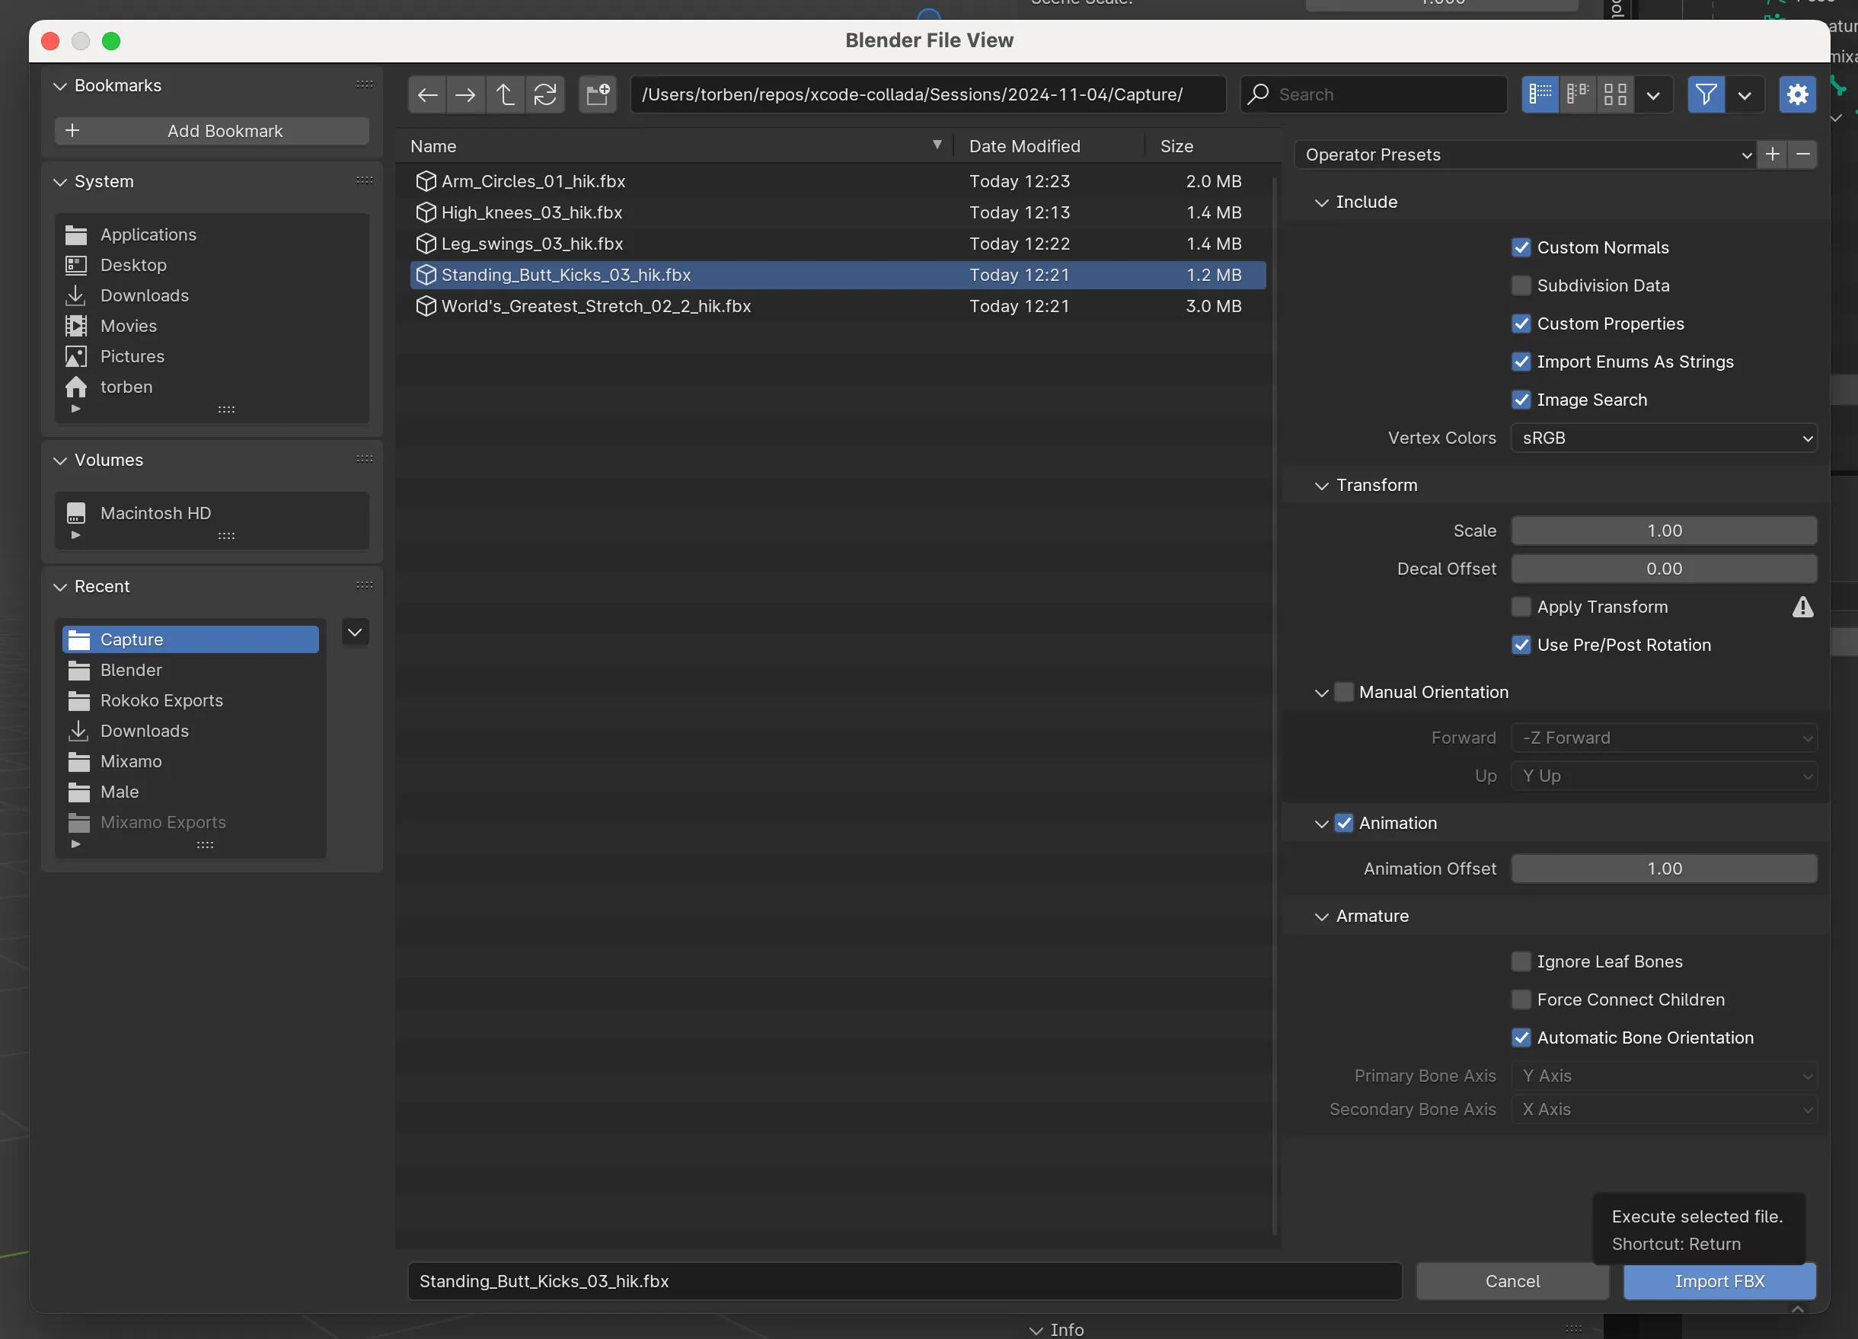1858x1339 pixels.
Task: Open the file filter settings
Action: [x=1706, y=94]
